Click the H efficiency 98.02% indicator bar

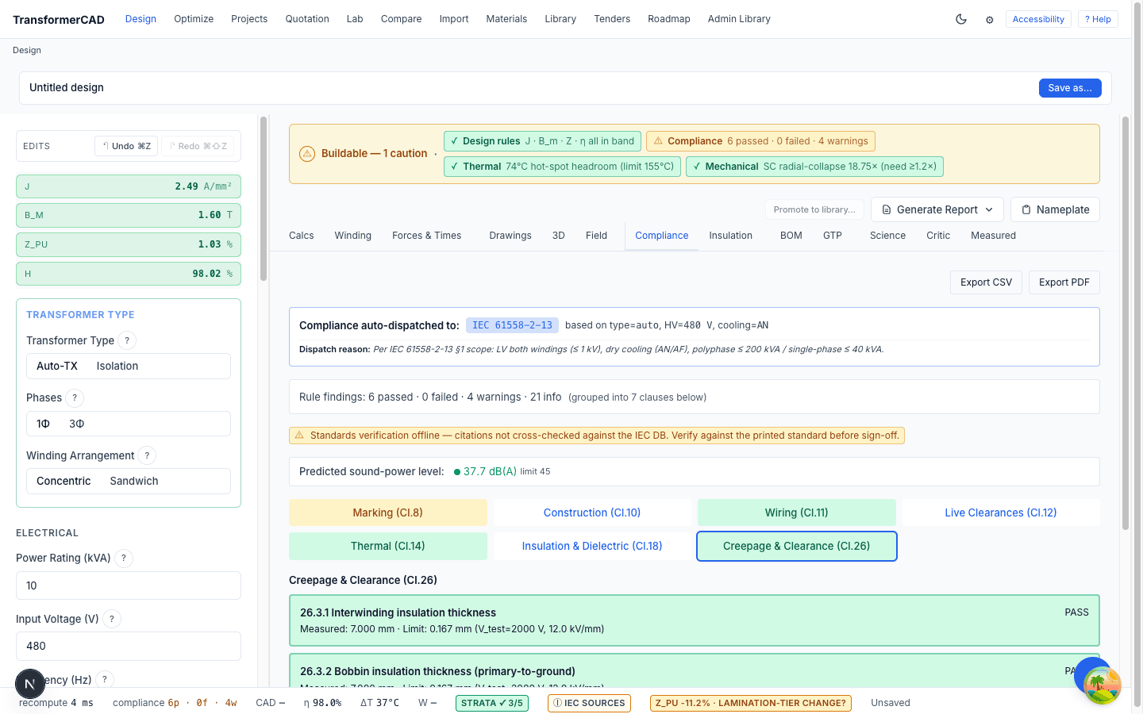click(129, 274)
